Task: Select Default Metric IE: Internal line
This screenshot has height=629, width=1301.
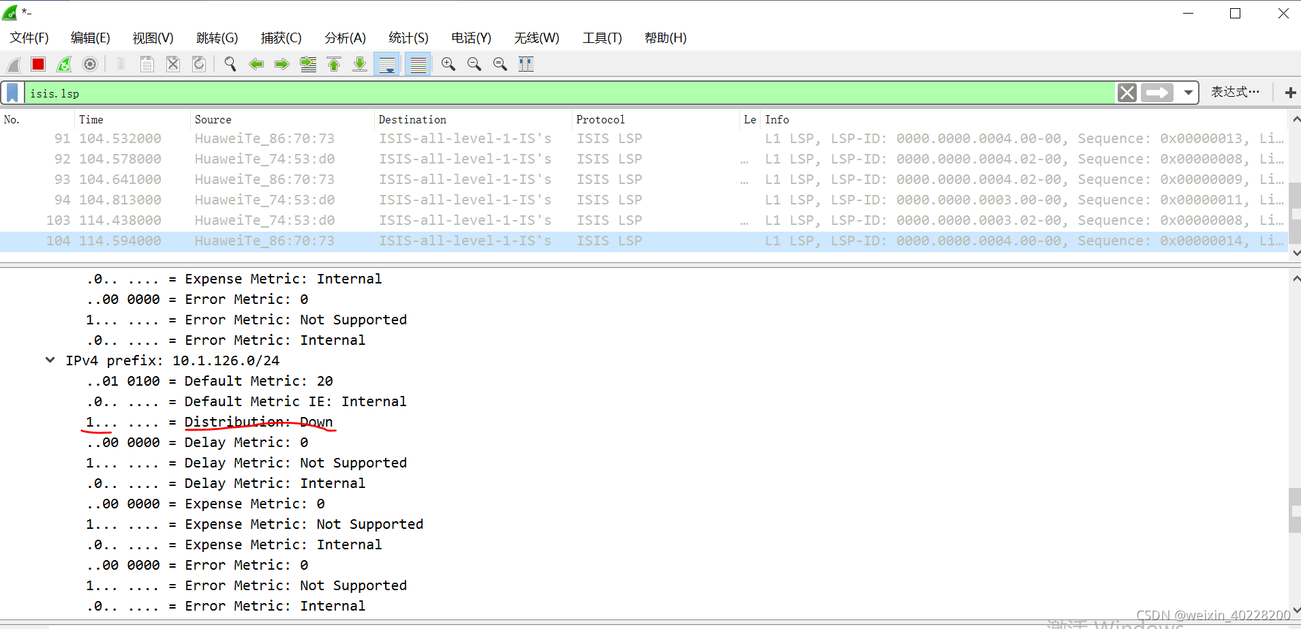Action: pos(246,402)
